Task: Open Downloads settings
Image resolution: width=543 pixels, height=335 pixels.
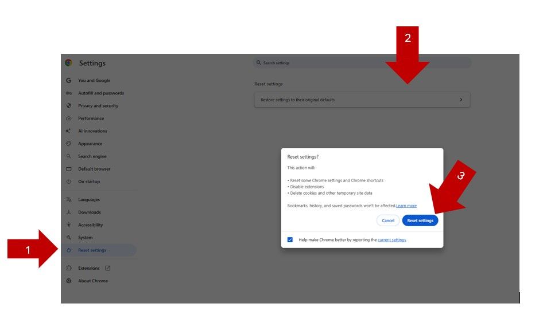Action: tap(90, 212)
